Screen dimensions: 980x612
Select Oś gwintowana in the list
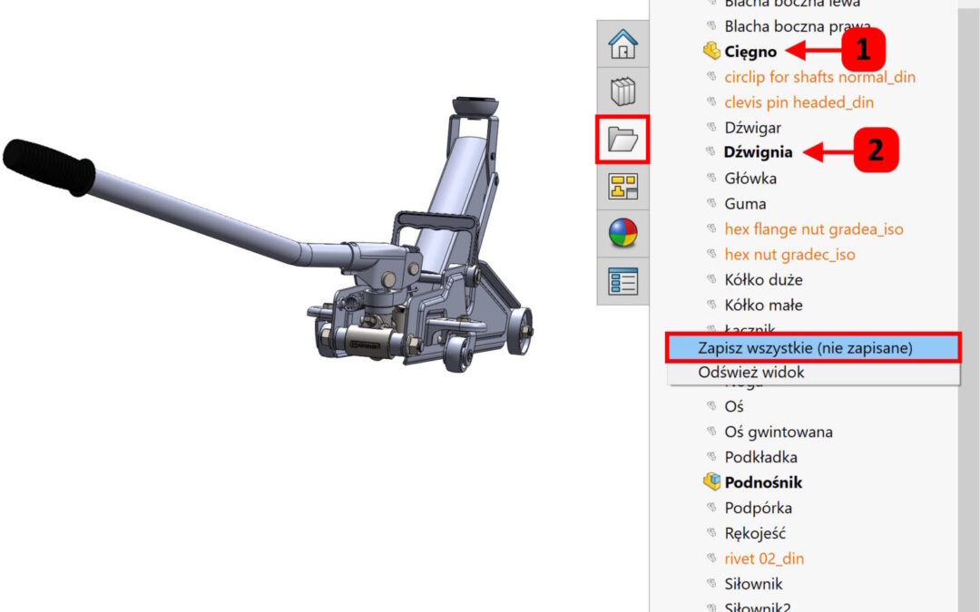(778, 432)
